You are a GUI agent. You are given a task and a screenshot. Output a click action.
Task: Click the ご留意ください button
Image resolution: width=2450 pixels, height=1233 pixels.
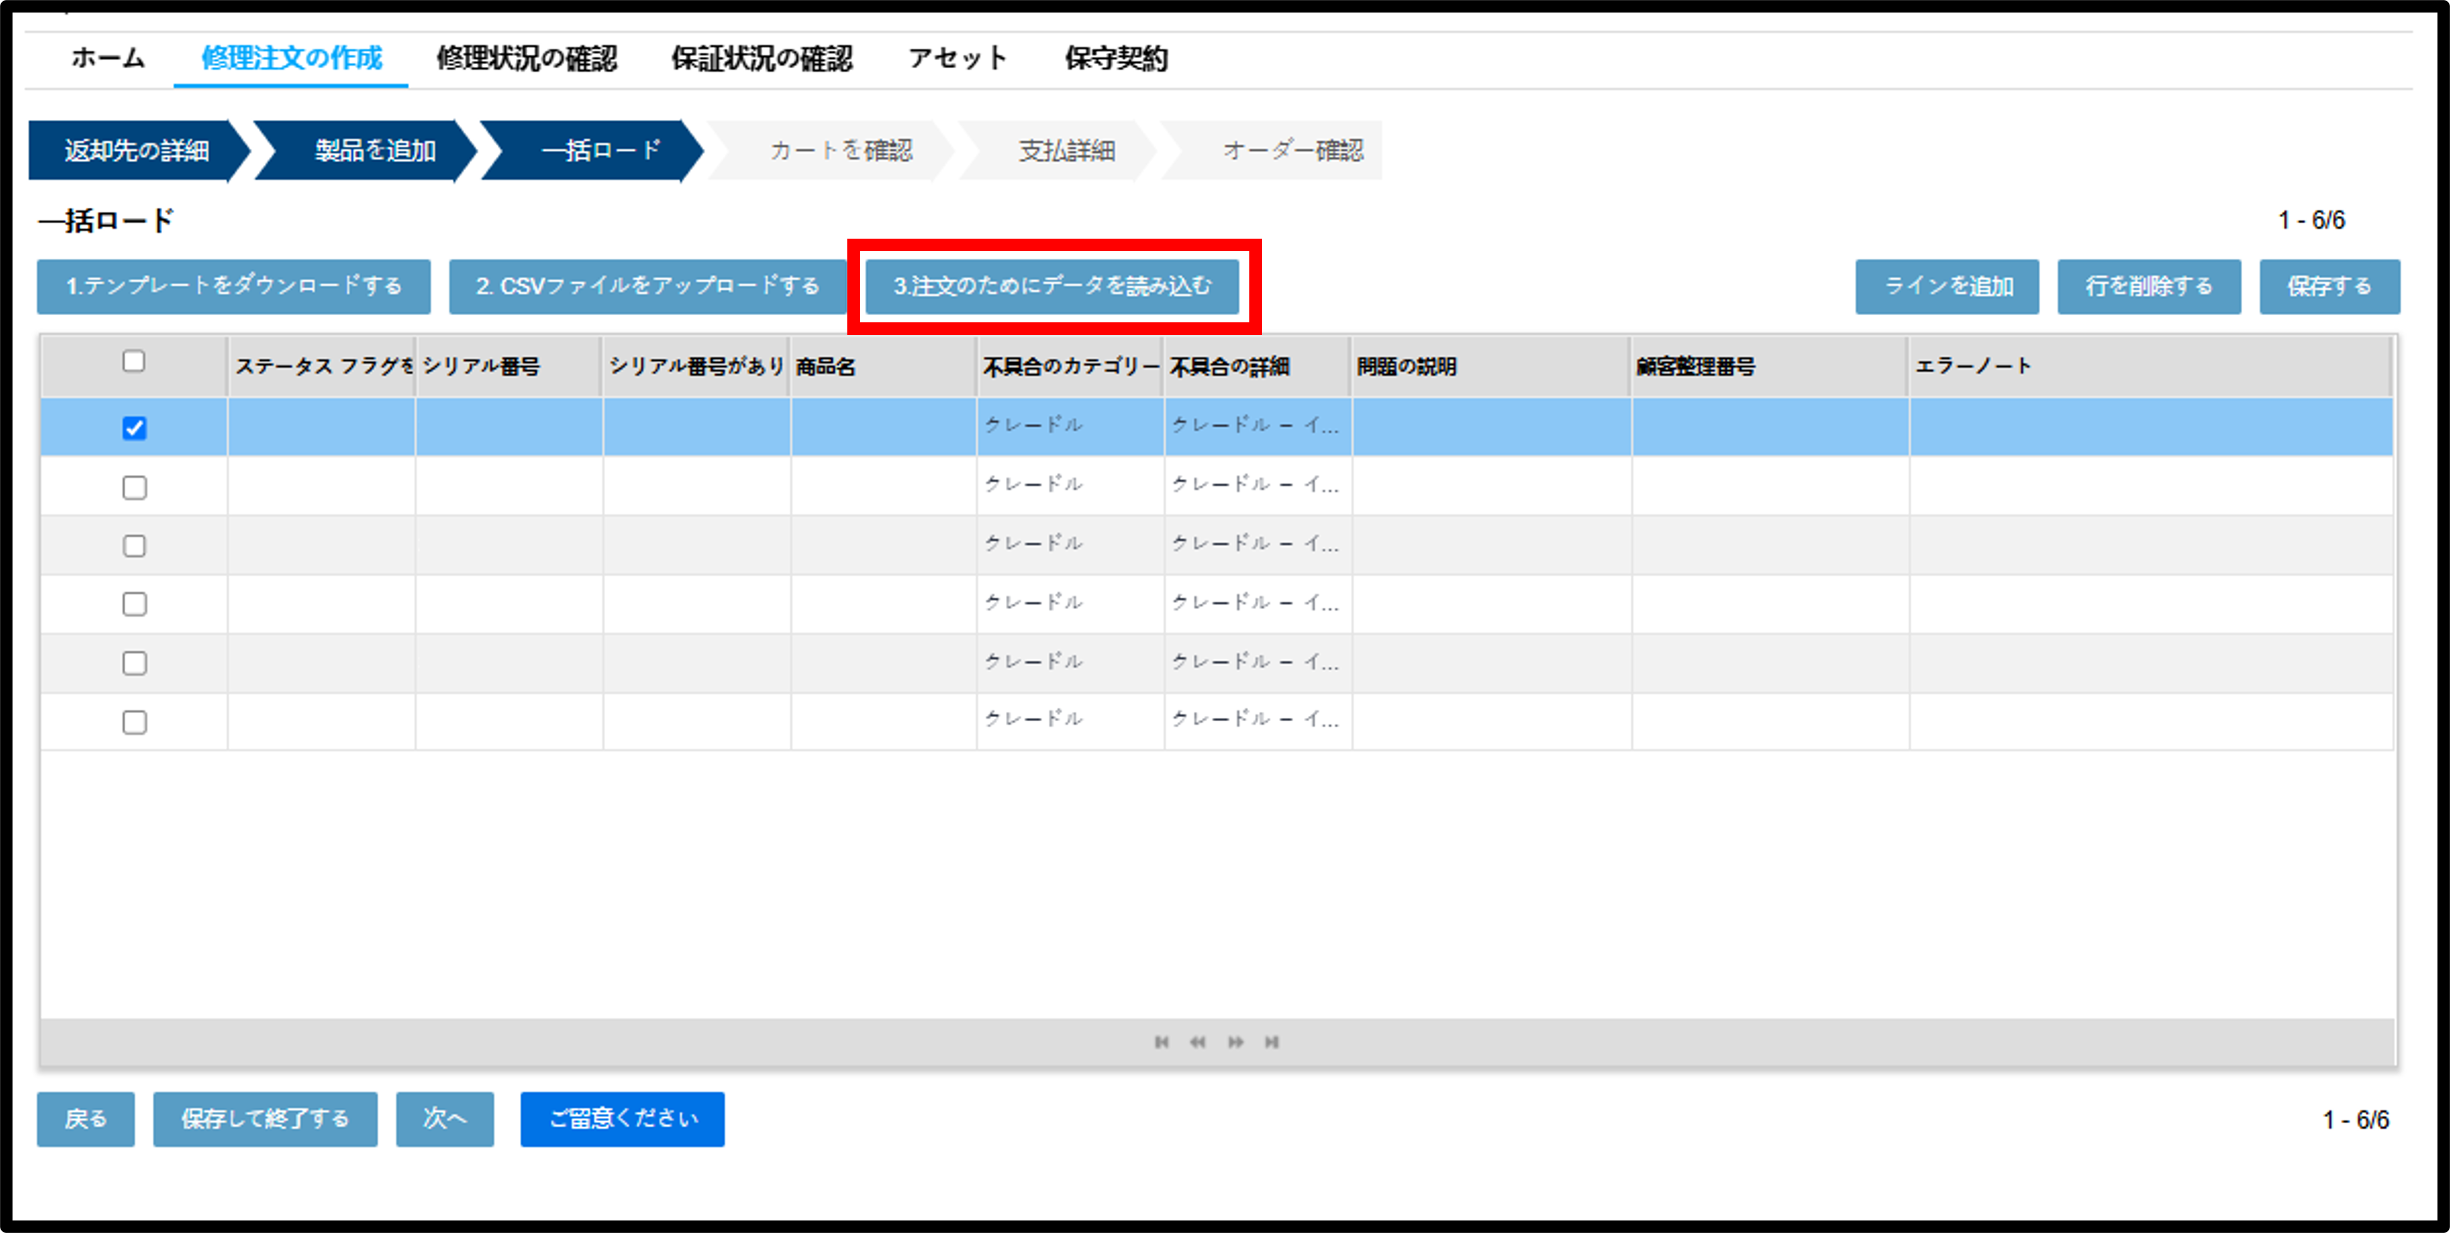[x=622, y=1119]
